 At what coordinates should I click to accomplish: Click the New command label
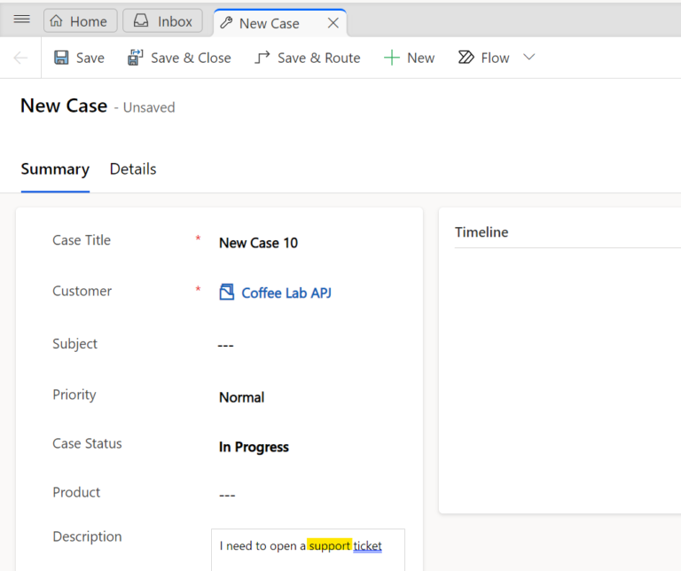[x=421, y=58]
